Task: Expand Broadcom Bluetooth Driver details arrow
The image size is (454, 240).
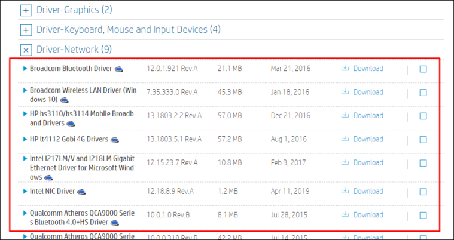Action: click(x=25, y=69)
